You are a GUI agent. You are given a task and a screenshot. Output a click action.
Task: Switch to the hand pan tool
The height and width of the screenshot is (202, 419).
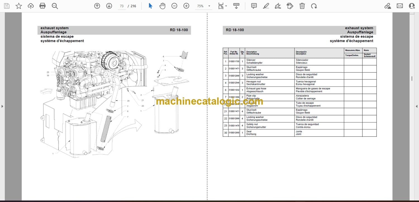(x=162, y=6)
